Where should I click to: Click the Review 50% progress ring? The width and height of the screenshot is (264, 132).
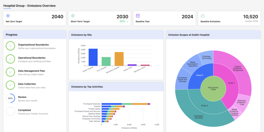click(x=11, y=98)
